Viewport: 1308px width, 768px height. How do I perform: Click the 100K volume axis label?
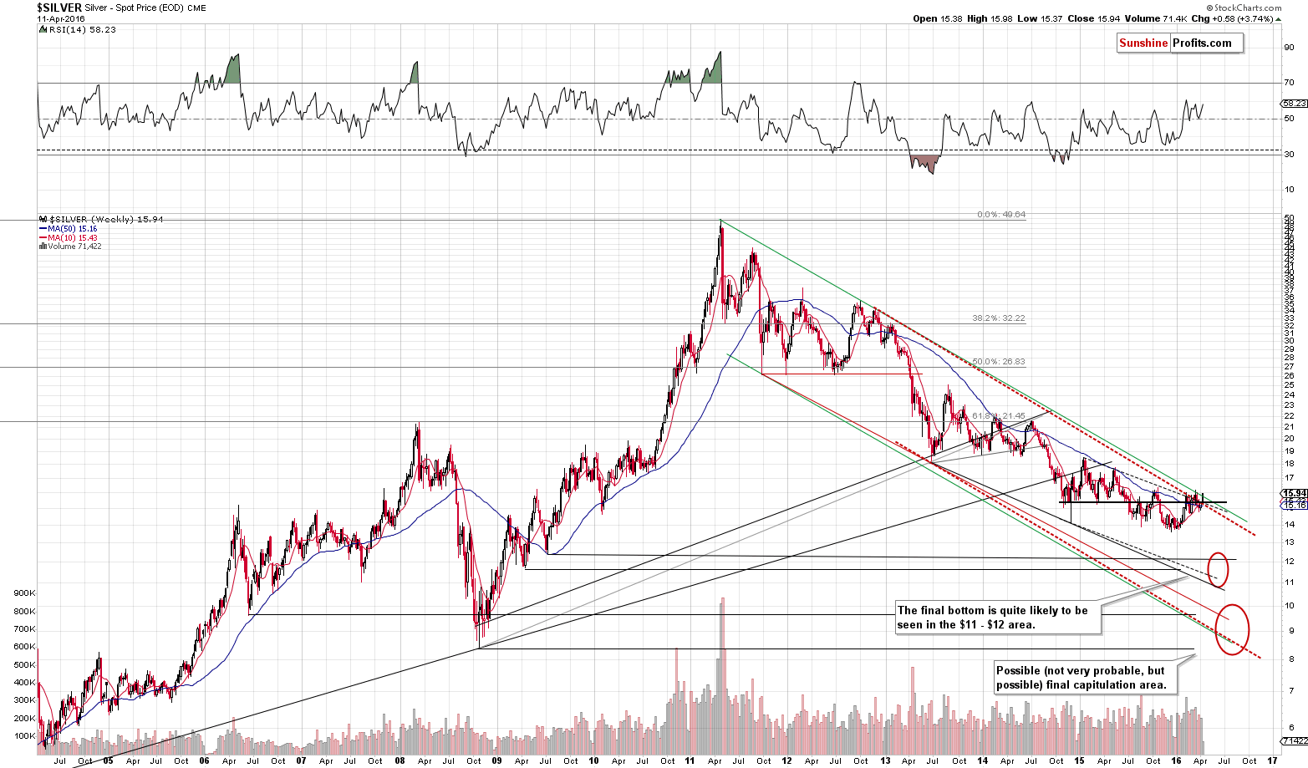24,737
